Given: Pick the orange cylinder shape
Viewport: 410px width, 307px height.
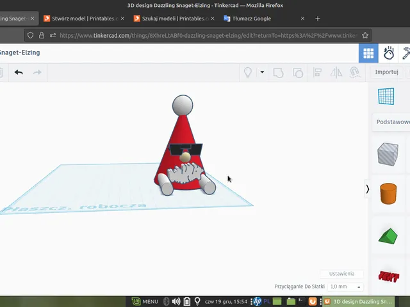Looking at the screenshot, I should pyautogui.click(x=388, y=193).
